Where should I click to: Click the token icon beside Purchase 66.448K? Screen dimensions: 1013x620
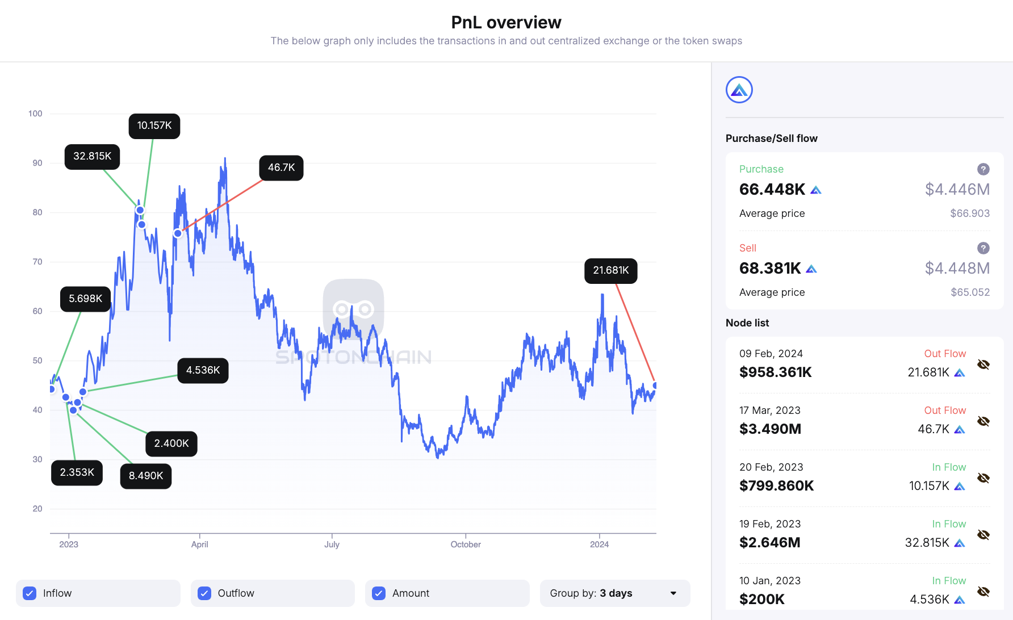point(815,190)
